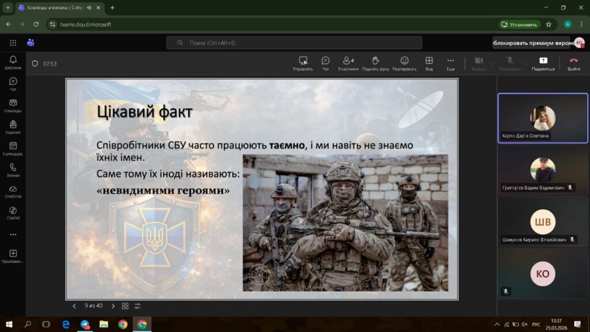Expand the microphone options dropdown arrow
Image resolution: width=590 pixels, height=332 pixels.
(x=525, y=63)
